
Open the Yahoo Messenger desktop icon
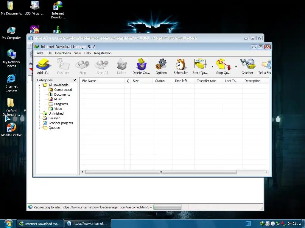35,29
